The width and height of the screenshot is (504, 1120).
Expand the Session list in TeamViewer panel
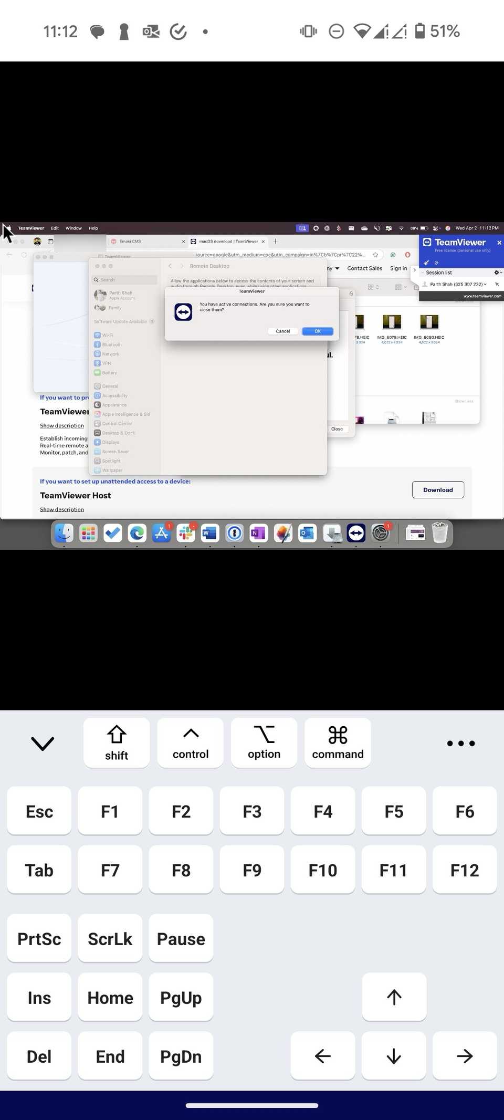tap(438, 273)
